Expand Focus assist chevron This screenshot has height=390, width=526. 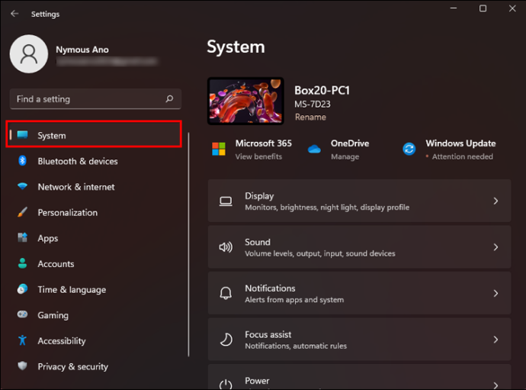[496, 340]
